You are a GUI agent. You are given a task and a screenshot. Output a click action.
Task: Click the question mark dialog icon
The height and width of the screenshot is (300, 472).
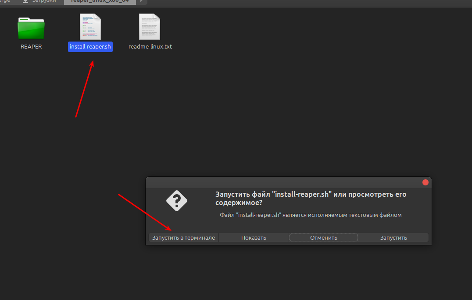[x=177, y=201]
